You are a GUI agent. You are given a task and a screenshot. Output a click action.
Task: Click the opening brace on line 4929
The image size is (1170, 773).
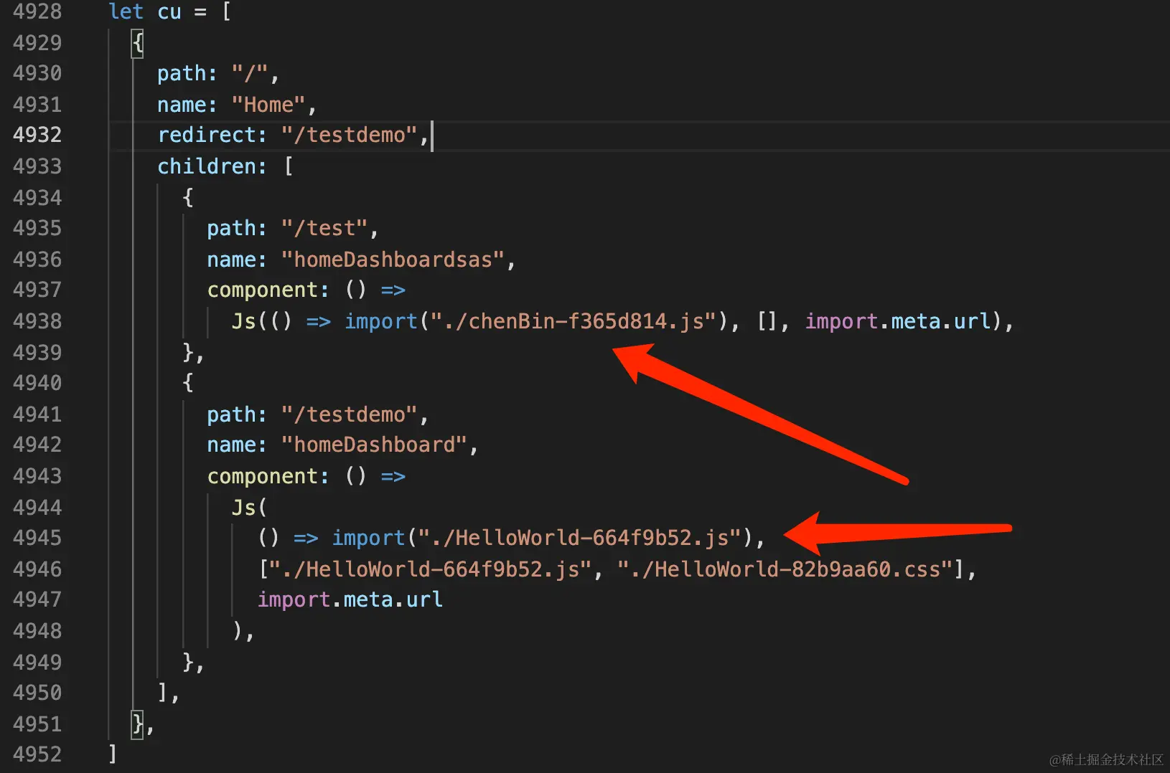(138, 43)
